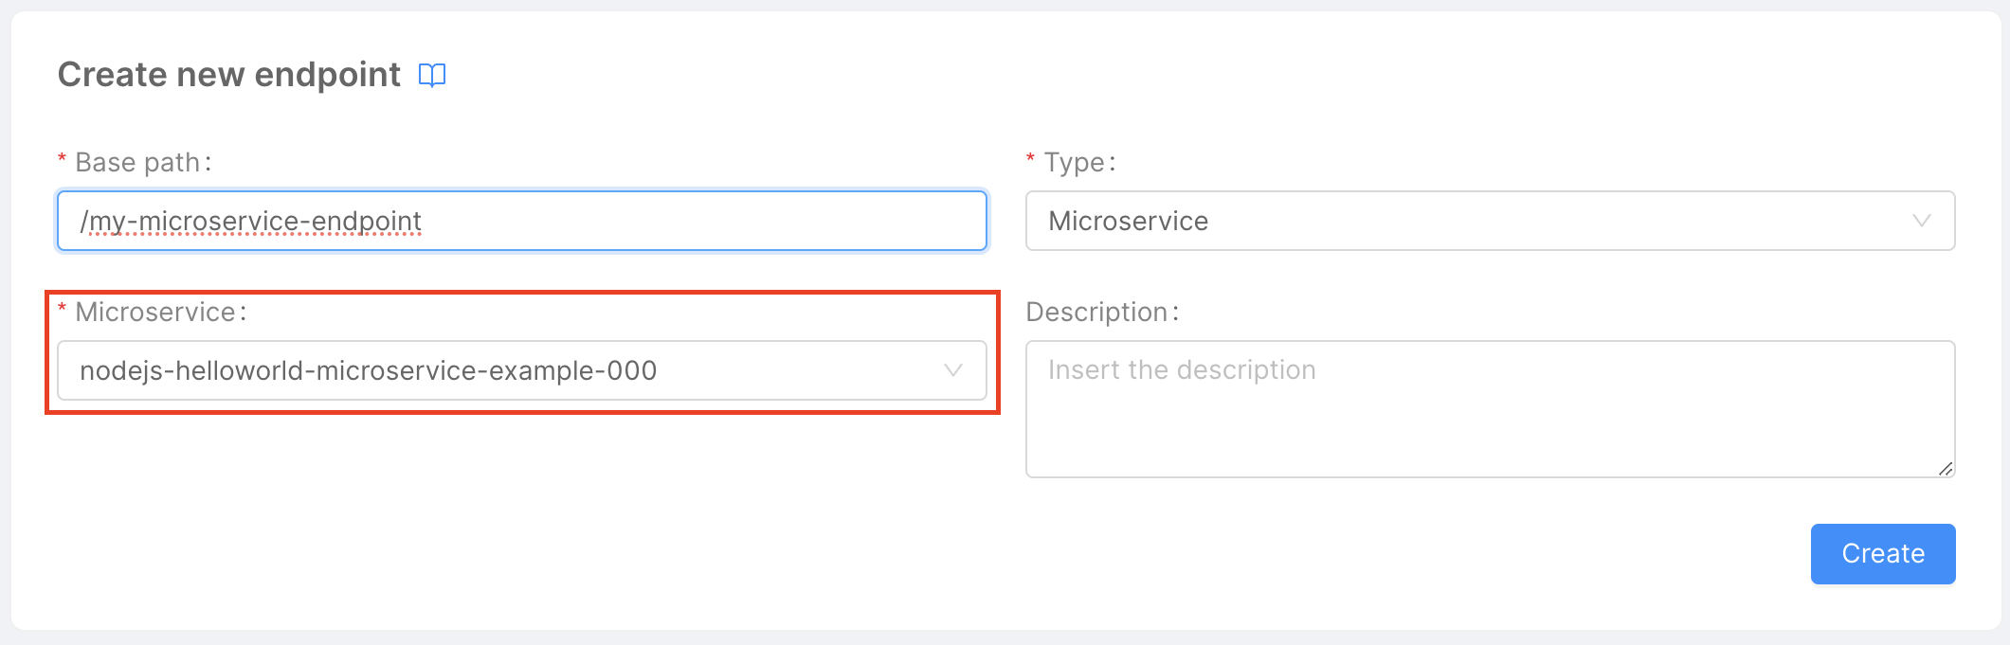Image resolution: width=2010 pixels, height=645 pixels.
Task: Click the dropdown chevron on Type field
Action: [1922, 221]
